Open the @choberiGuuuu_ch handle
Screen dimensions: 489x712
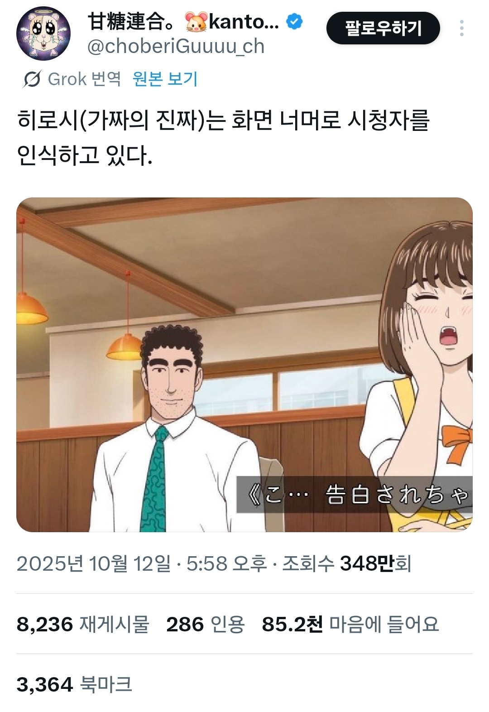(x=176, y=46)
